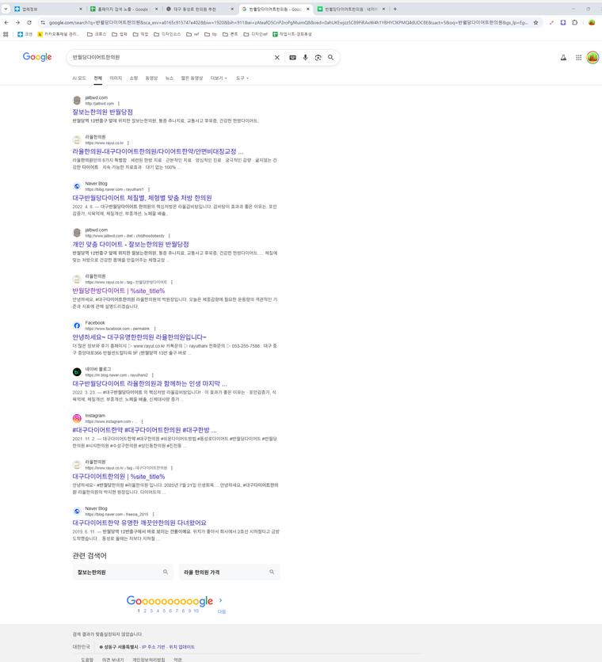Open Google Lens image search
This screenshot has height=662, width=602.
[x=318, y=58]
